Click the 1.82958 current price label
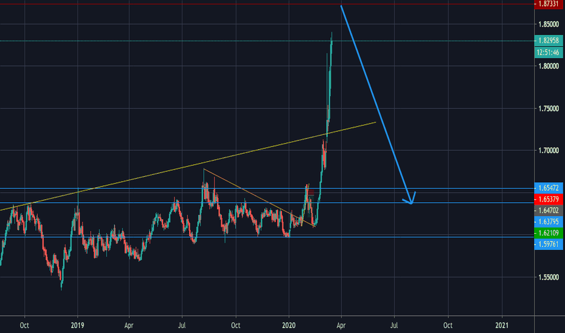The height and width of the screenshot is (333, 565). pos(549,41)
